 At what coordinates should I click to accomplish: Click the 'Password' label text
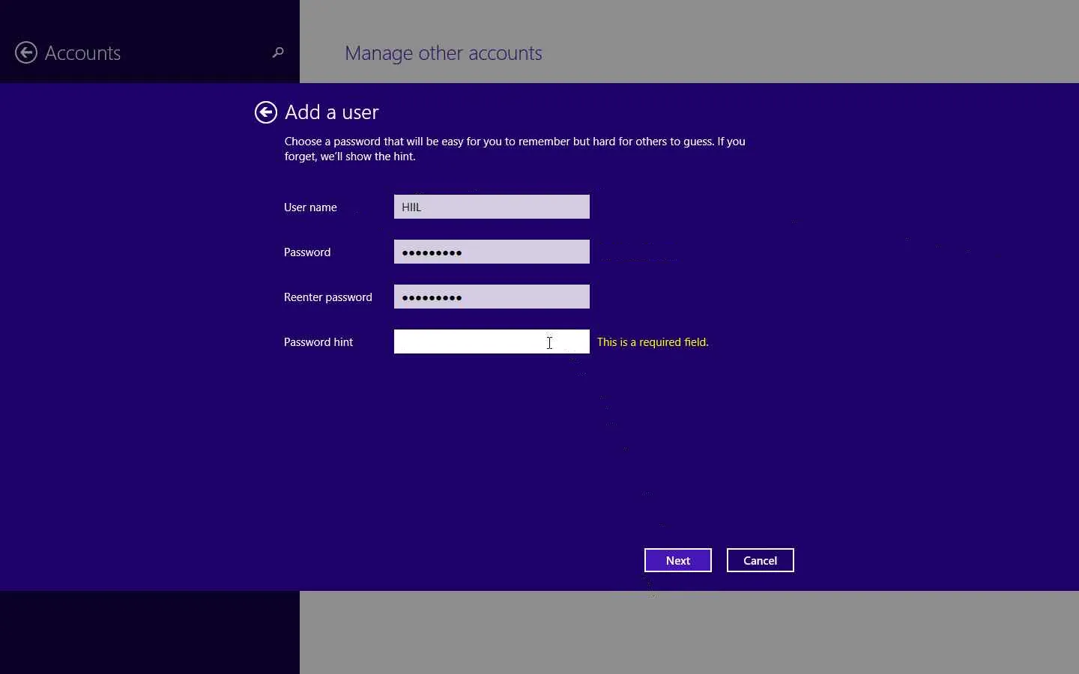pos(307,252)
